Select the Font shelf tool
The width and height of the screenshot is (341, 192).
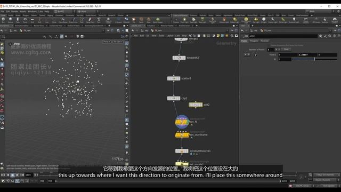coord(99,20)
